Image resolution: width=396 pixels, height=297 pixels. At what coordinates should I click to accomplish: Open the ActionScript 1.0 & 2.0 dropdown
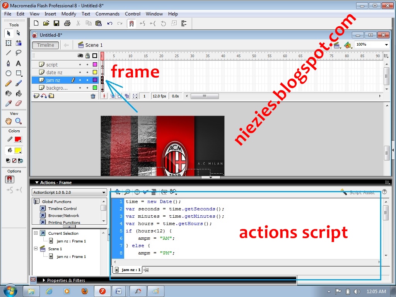point(69,193)
